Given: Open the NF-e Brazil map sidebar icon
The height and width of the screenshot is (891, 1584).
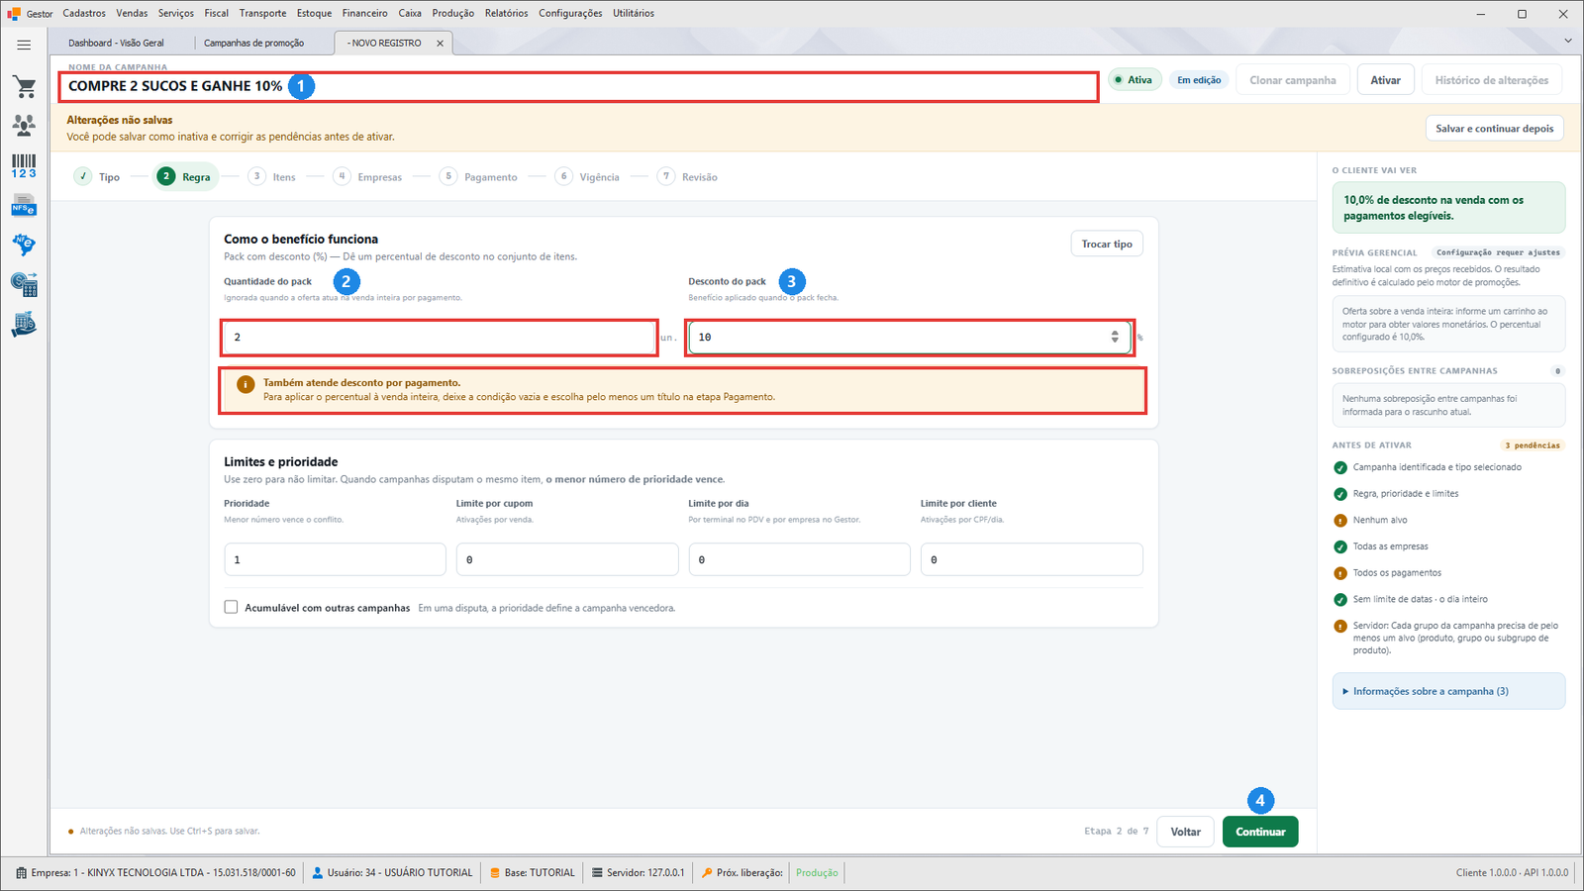Looking at the screenshot, I should (x=24, y=245).
